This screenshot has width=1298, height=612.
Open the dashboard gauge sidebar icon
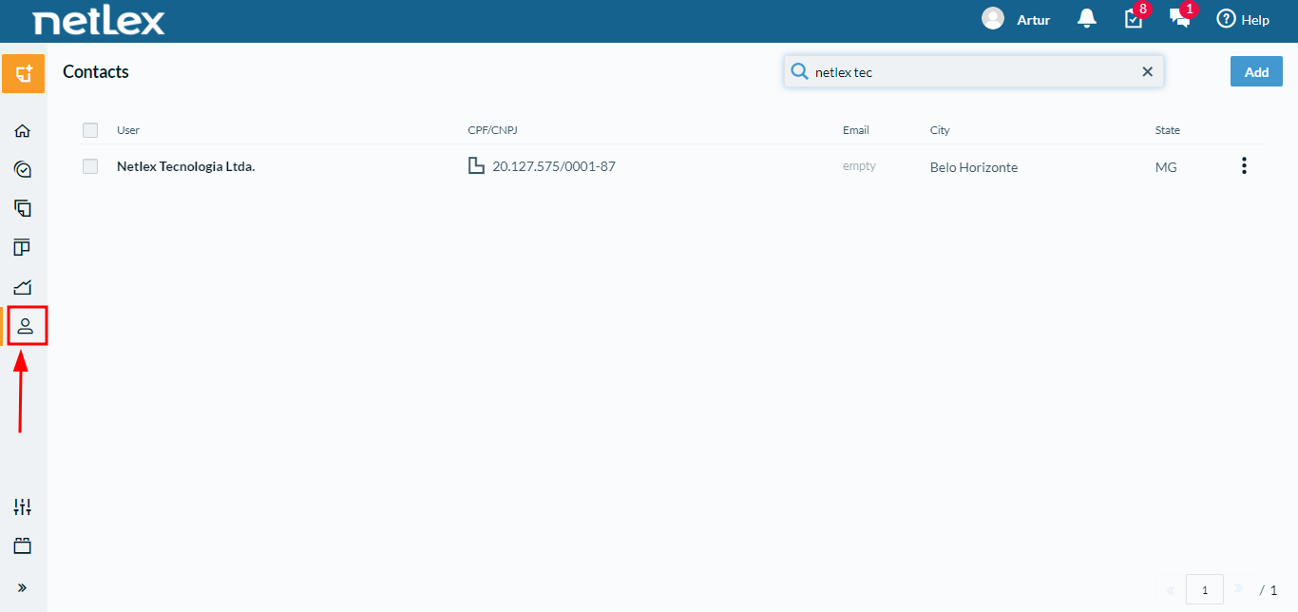click(x=23, y=170)
